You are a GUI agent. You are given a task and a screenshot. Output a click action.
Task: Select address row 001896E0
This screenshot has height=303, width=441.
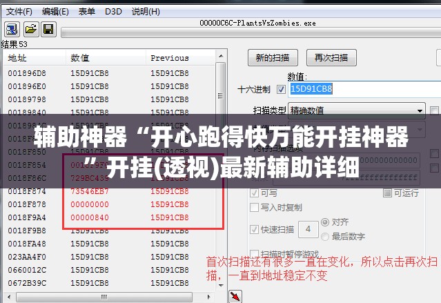click(109, 86)
